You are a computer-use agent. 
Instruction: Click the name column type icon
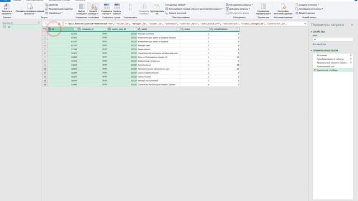click(x=139, y=29)
